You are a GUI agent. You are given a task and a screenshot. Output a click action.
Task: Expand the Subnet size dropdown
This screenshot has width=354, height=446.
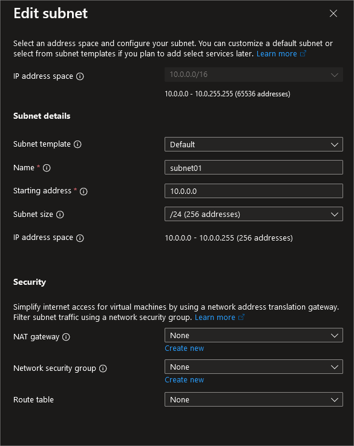point(254,214)
